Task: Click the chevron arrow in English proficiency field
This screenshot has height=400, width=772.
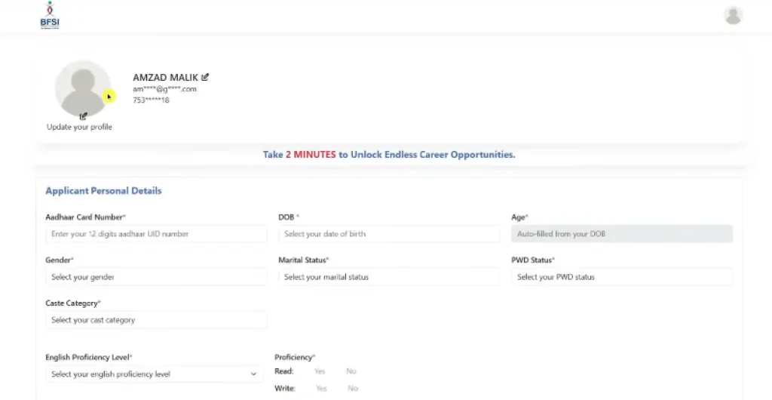Action: [x=253, y=374]
